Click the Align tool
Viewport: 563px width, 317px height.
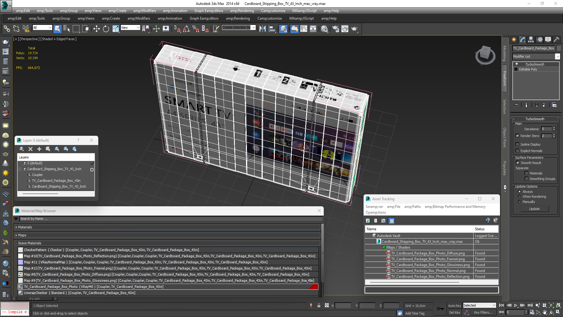coord(272,28)
